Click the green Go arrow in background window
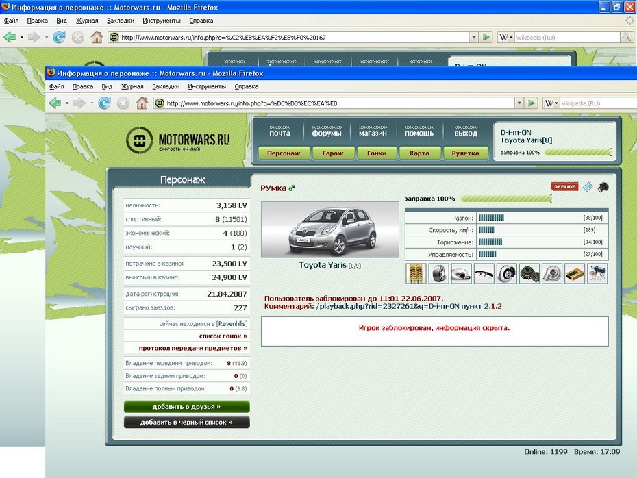 [x=486, y=38]
